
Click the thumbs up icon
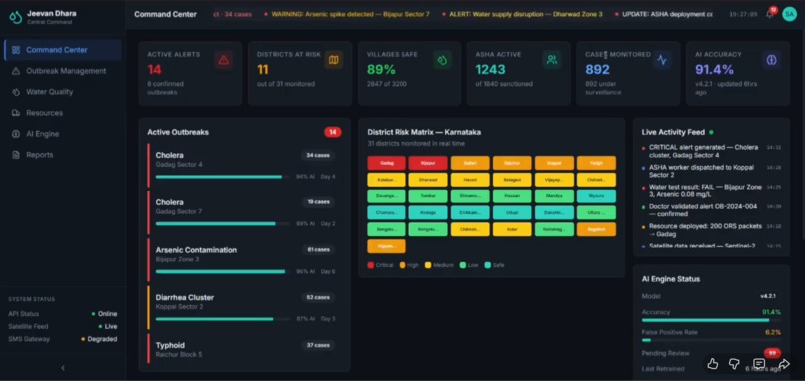(712, 364)
